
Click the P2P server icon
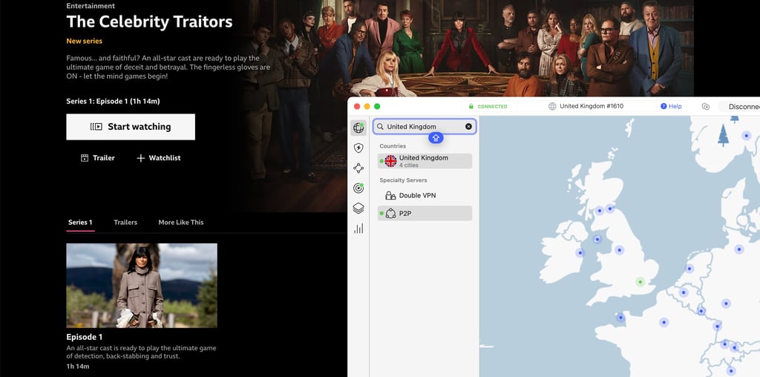pyautogui.click(x=390, y=213)
